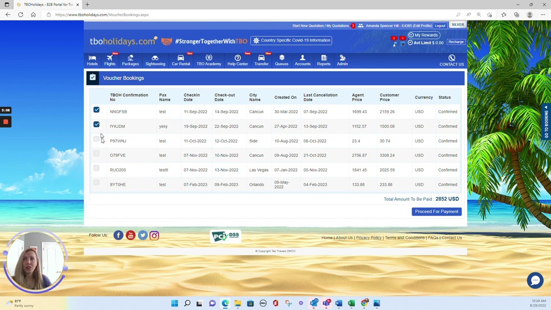Open Reports in the navigation bar
551x310 pixels.
324,60
